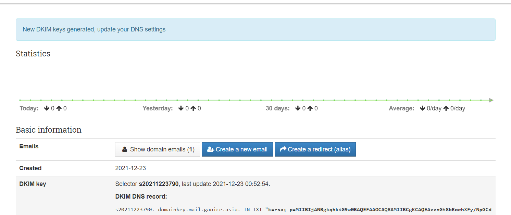Click the down arrow icon next to Yesterday

(181, 108)
